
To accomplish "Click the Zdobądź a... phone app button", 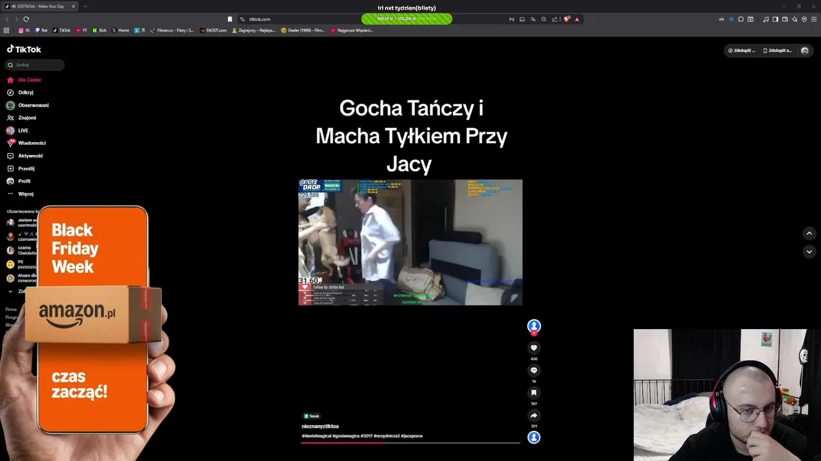I will (777, 51).
